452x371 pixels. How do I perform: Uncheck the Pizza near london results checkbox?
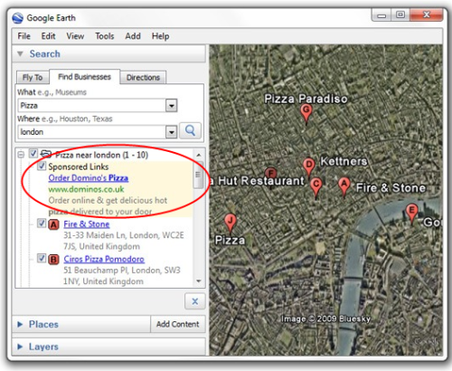coord(33,154)
